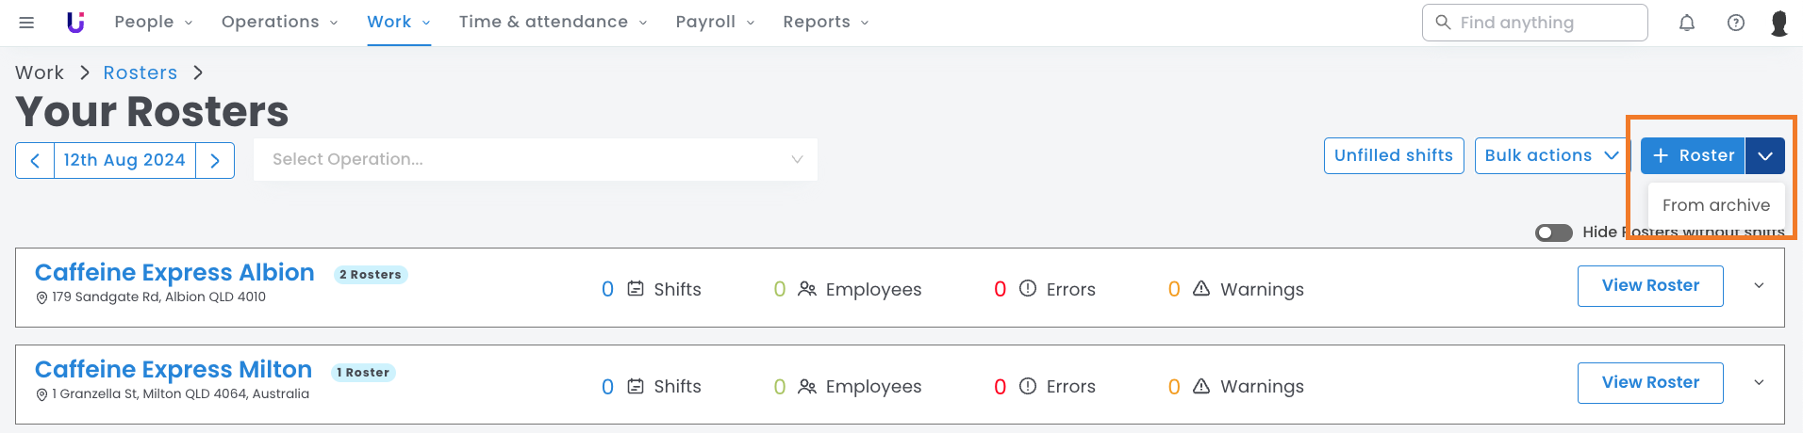Toggle Hide Rosters without shifts switch

click(x=1553, y=233)
